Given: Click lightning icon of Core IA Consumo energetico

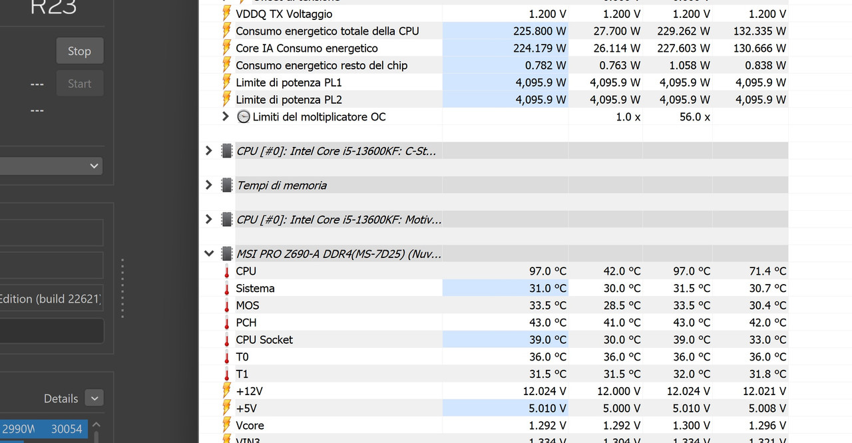Looking at the screenshot, I should tap(226, 48).
